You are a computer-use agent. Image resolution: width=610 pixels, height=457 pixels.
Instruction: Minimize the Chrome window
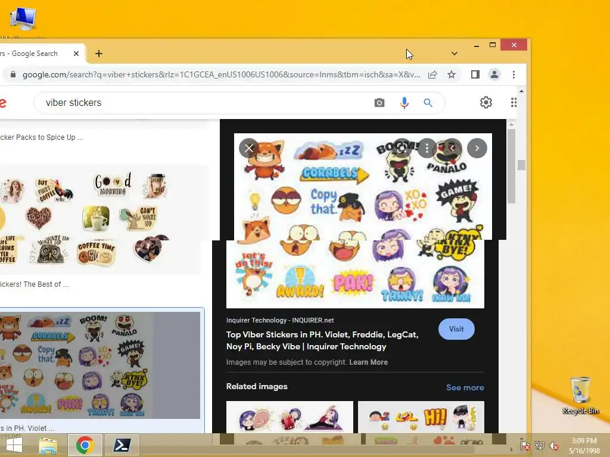pos(477,45)
